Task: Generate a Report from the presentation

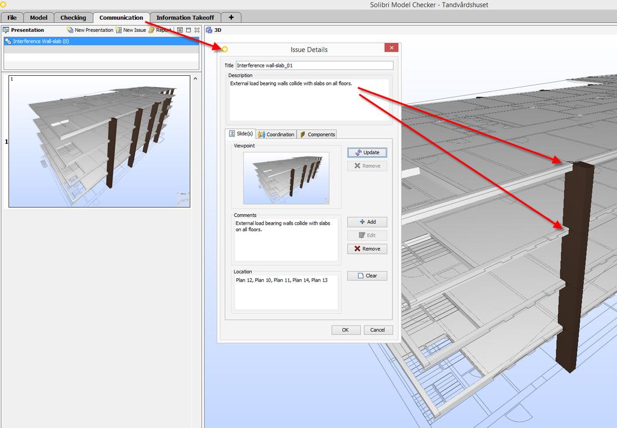Action: coord(160,30)
